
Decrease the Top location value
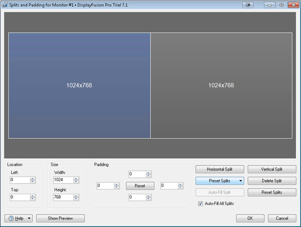point(32,199)
